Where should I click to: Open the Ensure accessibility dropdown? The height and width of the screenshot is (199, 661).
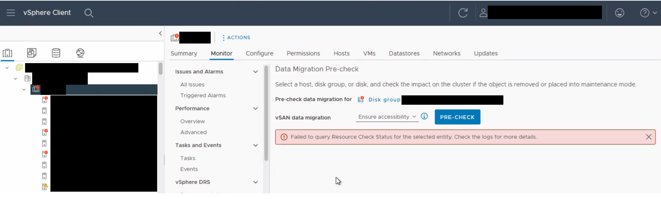coord(387,117)
